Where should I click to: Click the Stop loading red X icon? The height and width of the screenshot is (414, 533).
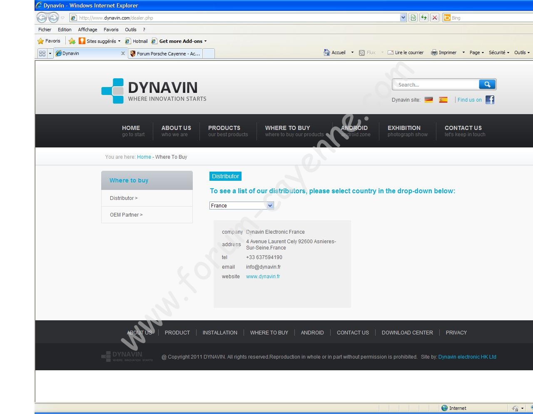tap(434, 17)
